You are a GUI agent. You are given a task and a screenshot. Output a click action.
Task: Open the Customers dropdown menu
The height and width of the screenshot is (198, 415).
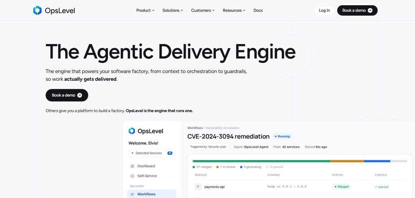point(203,10)
